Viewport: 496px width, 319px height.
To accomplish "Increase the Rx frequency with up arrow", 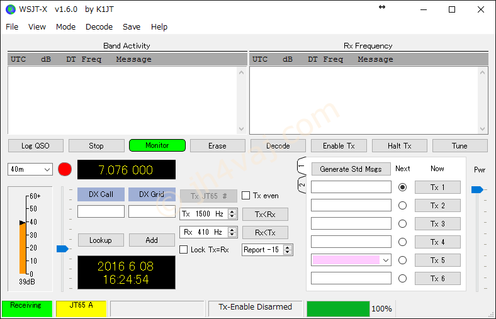I will coord(232,230).
